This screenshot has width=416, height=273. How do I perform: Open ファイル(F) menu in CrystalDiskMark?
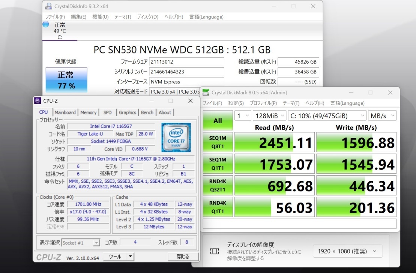(212, 103)
